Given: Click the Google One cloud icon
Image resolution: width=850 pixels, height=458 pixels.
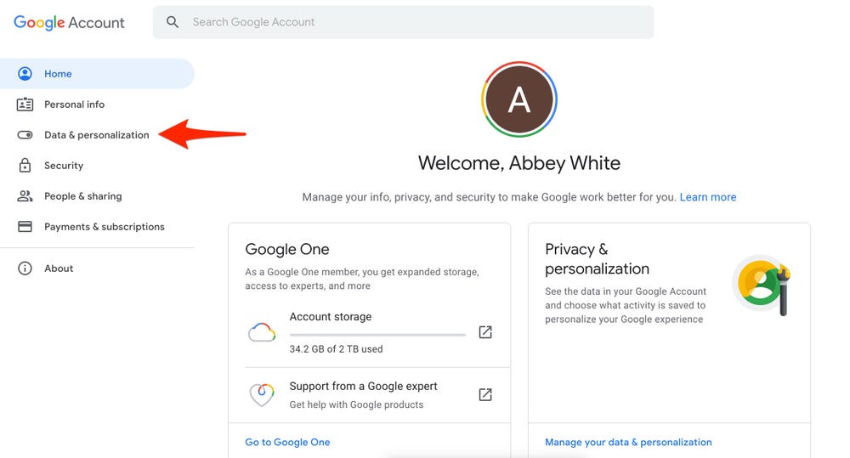Looking at the screenshot, I should click(262, 332).
